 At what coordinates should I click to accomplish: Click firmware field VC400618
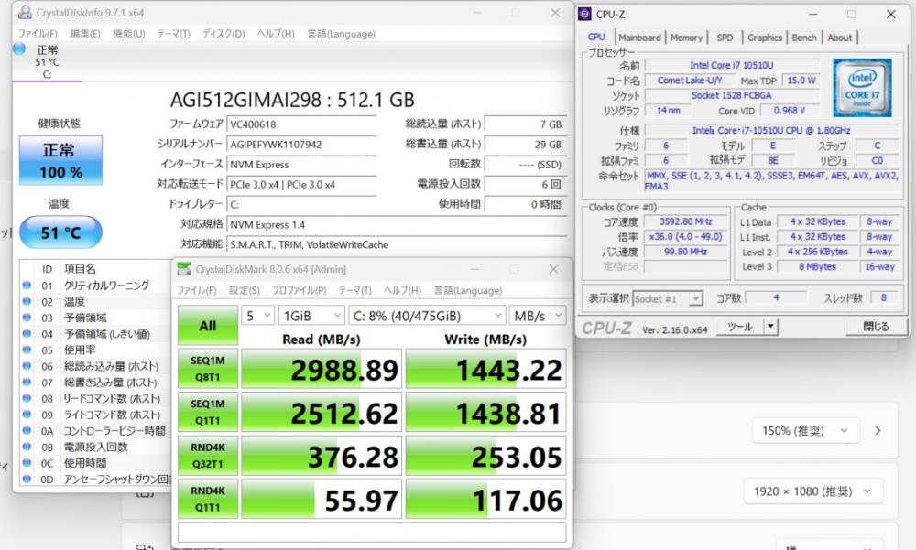[x=301, y=124]
